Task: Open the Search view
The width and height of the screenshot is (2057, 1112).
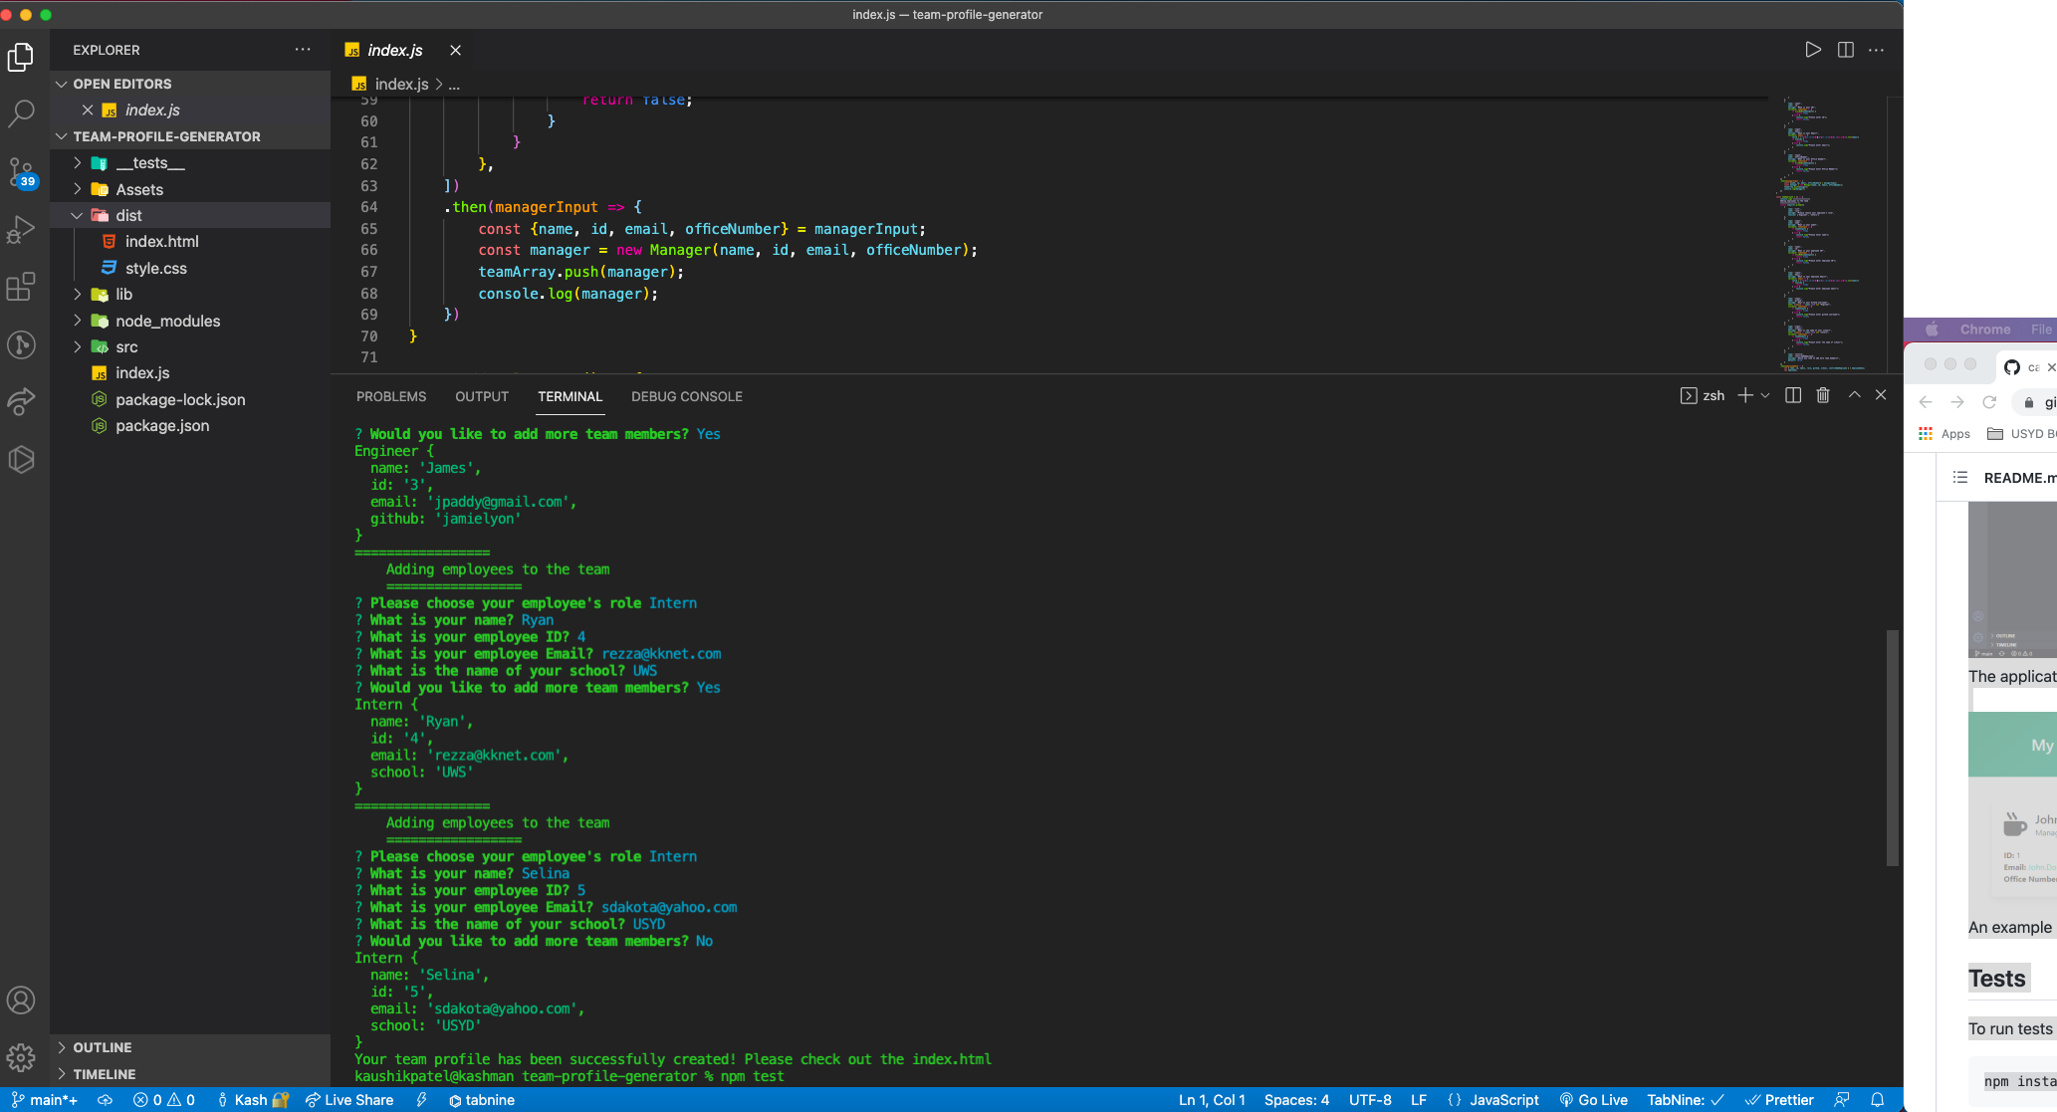Action: (22, 113)
